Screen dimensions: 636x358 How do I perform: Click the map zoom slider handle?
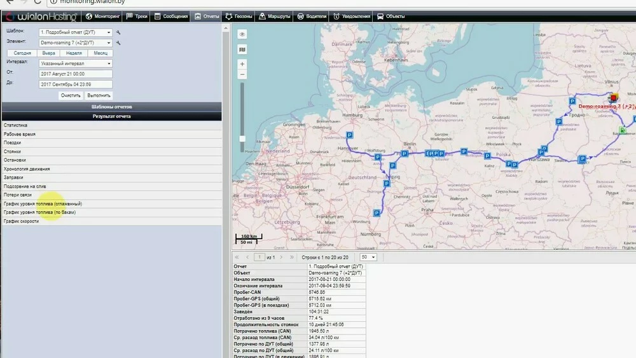click(x=242, y=138)
